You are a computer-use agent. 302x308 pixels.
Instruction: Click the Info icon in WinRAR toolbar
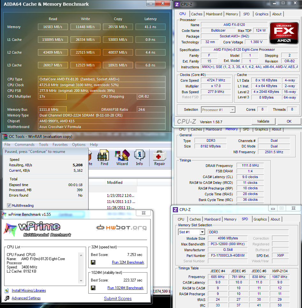pyautogui.click(x=139, y=156)
